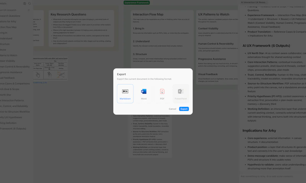Image resolution: width=306 pixels, height=183 pixels.
Task: Select "2. Understand" step on canvas card
Action: [141, 41]
